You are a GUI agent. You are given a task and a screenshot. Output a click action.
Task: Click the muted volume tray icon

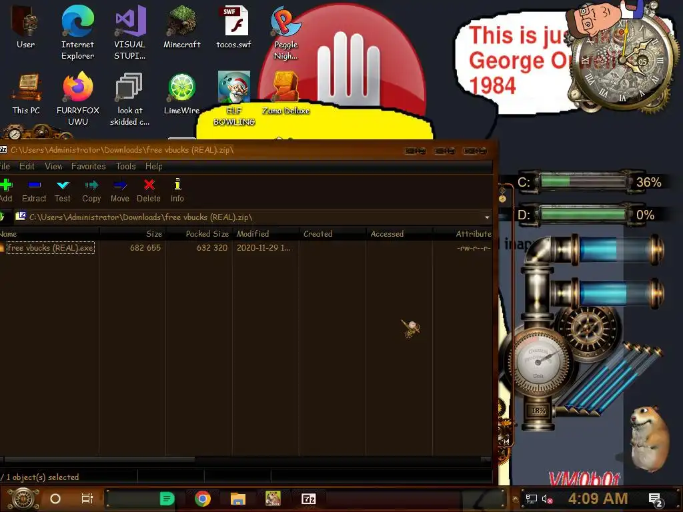pyautogui.click(x=547, y=499)
